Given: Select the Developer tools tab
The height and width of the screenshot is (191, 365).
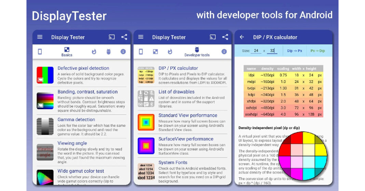Looking at the screenshot, I should [x=197, y=52].
